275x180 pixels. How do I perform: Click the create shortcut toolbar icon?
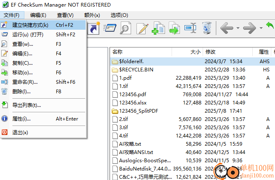coord(93,28)
